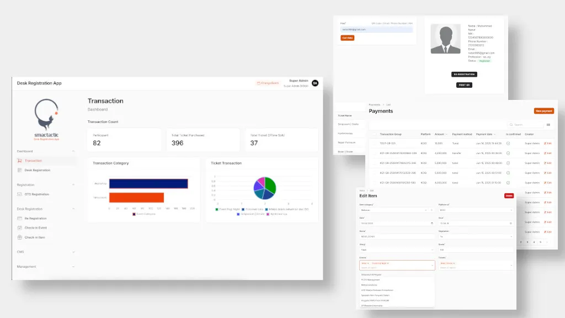
Task: Open Re Registration in the sidebar menu
Action: 36,219
